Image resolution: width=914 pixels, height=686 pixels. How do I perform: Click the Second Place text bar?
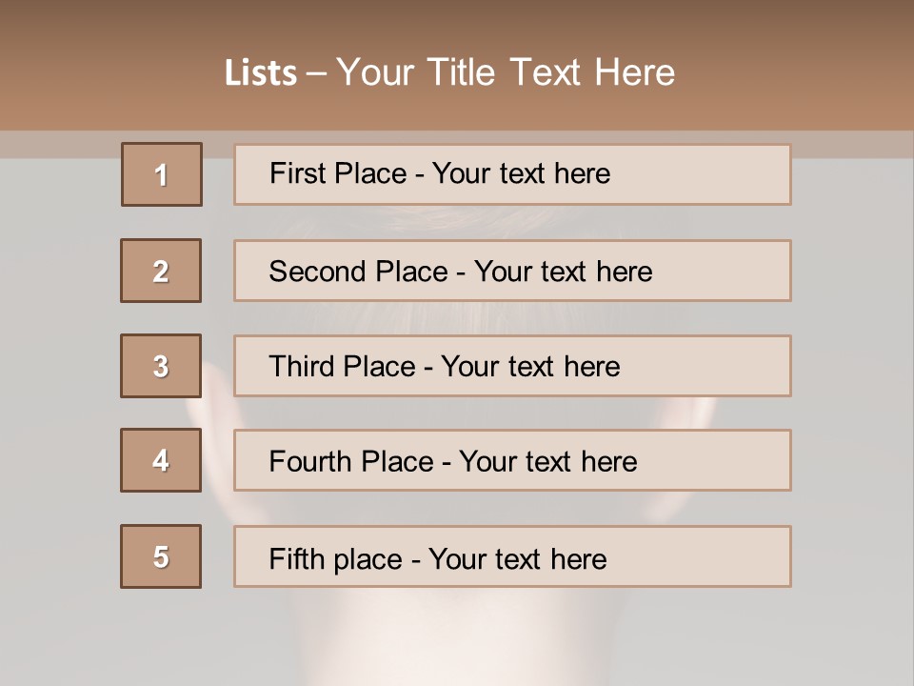point(512,271)
